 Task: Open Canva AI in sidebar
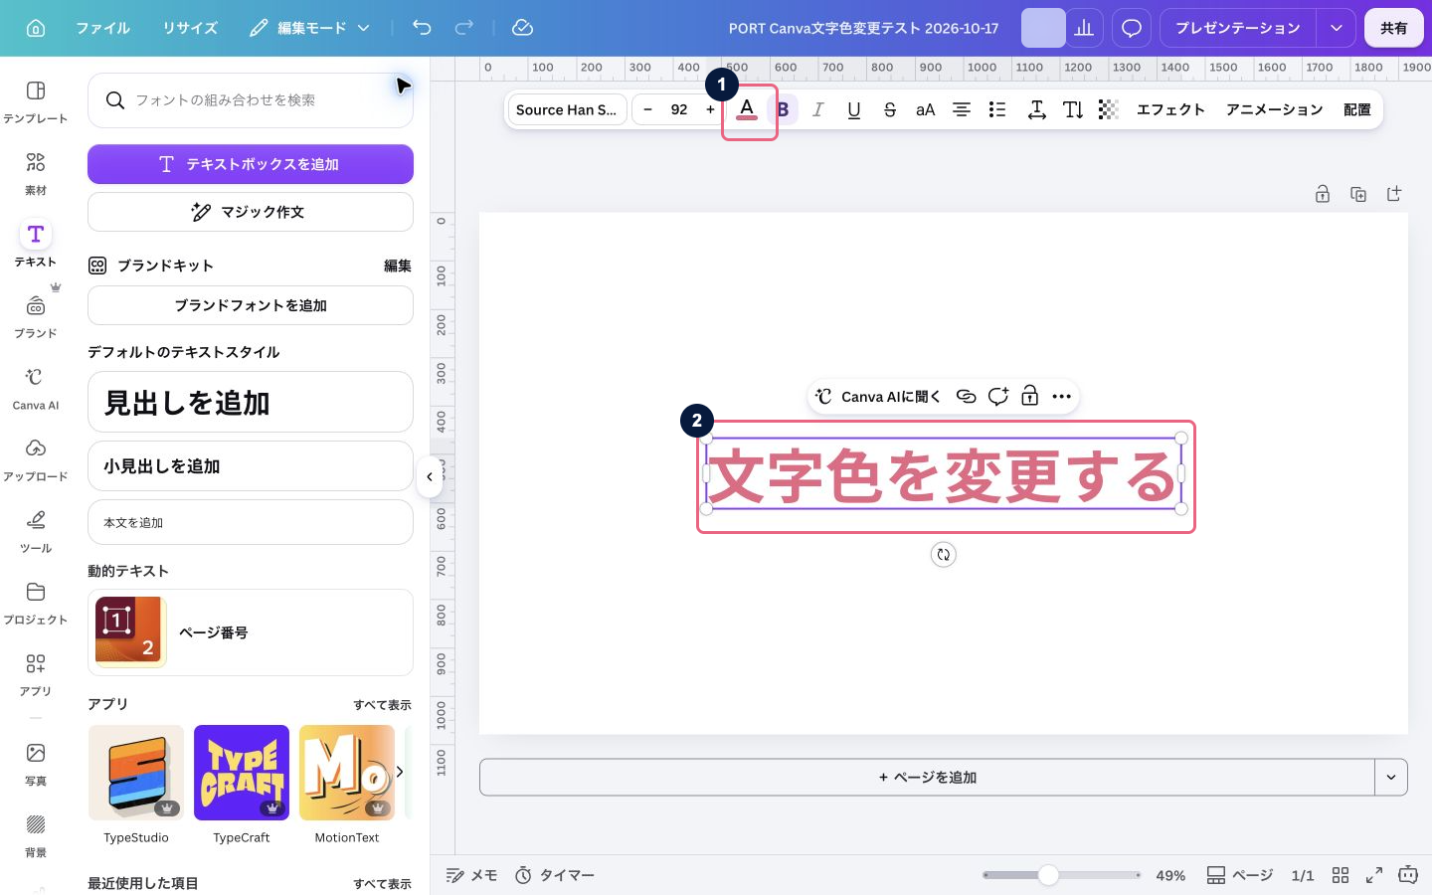tap(36, 386)
